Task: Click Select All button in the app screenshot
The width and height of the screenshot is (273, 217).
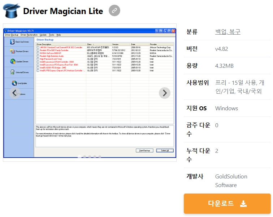Action: 165,151
